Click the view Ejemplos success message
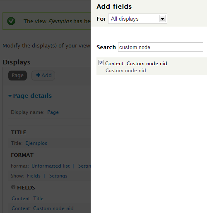Image resolution: width=207 pixels, height=213 pixels. [x=57, y=21]
